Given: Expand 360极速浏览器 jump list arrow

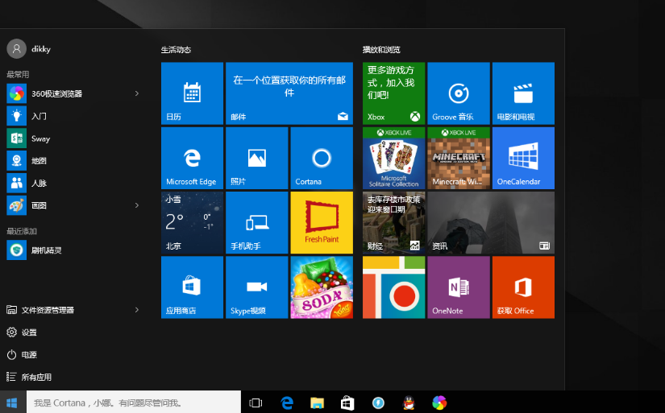Looking at the screenshot, I should [x=136, y=93].
